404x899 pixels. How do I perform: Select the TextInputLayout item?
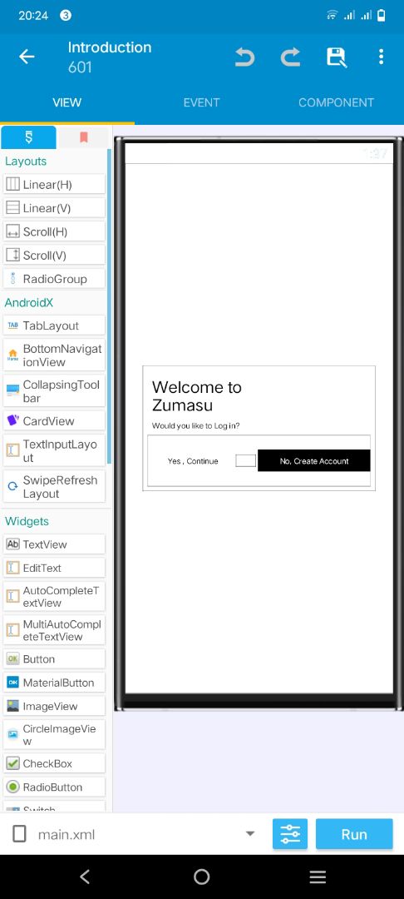pyautogui.click(x=54, y=450)
